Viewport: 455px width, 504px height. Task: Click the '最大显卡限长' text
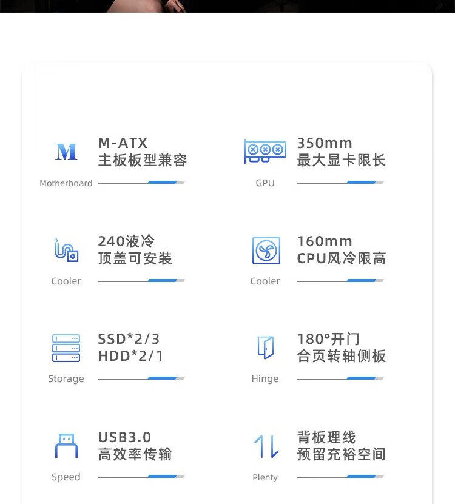[x=341, y=160]
